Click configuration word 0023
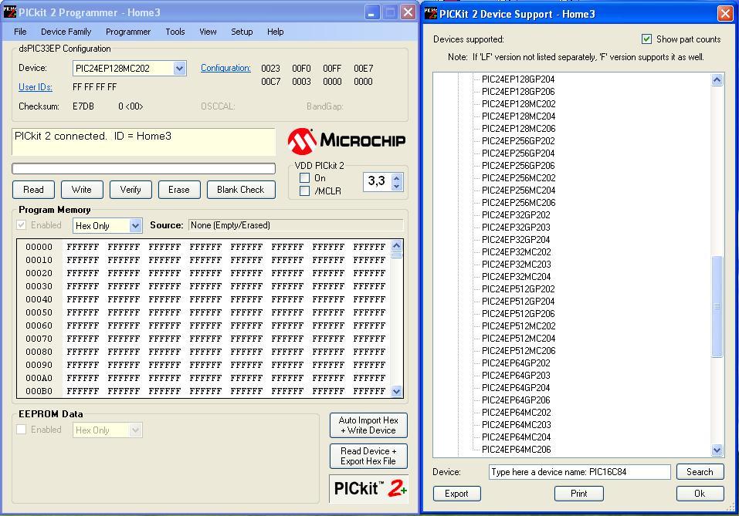 (270, 69)
